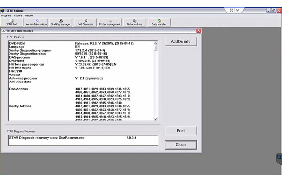Click the STAR Utilities title bar logo
The height and width of the screenshot is (187, 293).
pyautogui.click(x=2, y=11)
